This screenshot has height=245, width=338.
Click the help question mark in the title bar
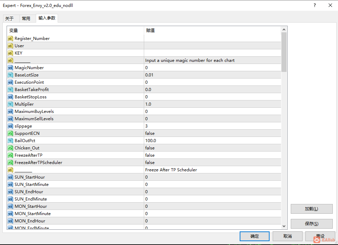coord(315,6)
